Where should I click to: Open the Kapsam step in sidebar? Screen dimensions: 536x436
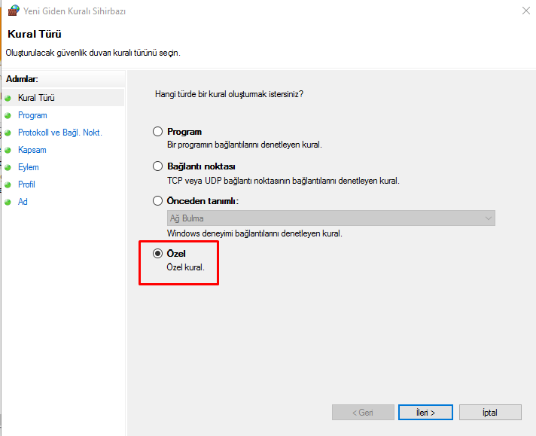tap(32, 150)
